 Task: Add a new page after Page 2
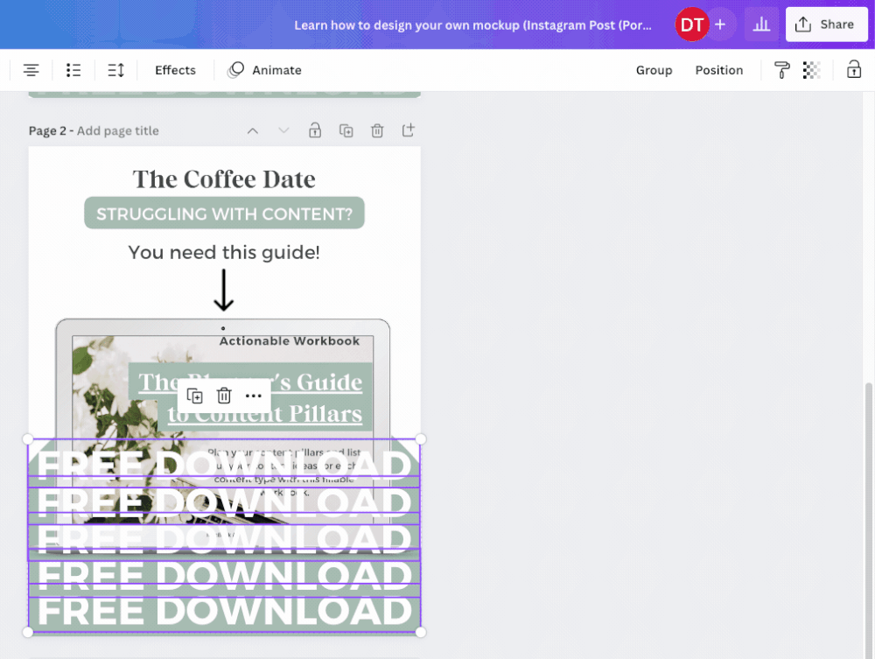tap(409, 130)
